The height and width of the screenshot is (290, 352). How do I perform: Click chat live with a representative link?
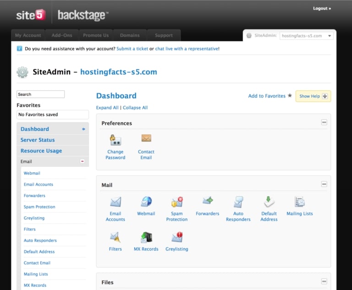[x=187, y=49]
